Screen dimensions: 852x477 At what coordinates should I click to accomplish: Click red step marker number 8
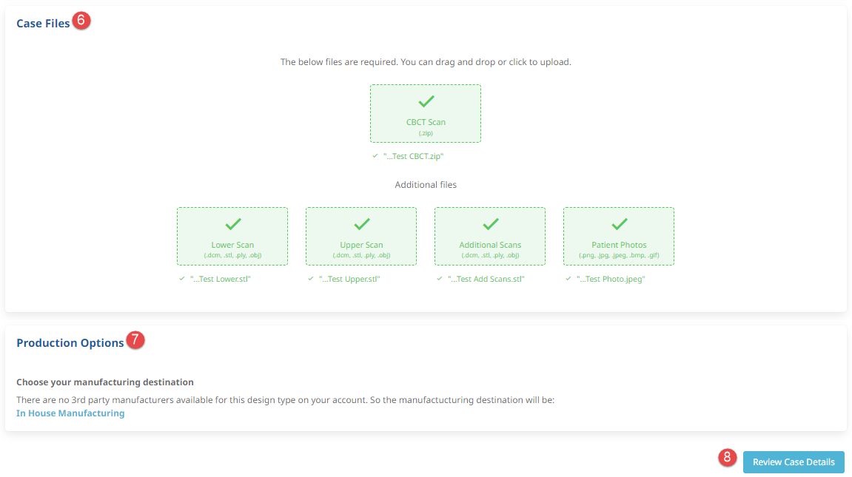(727, 458)
